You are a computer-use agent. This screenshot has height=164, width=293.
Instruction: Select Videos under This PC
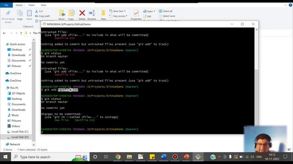[x=16, y=126]
